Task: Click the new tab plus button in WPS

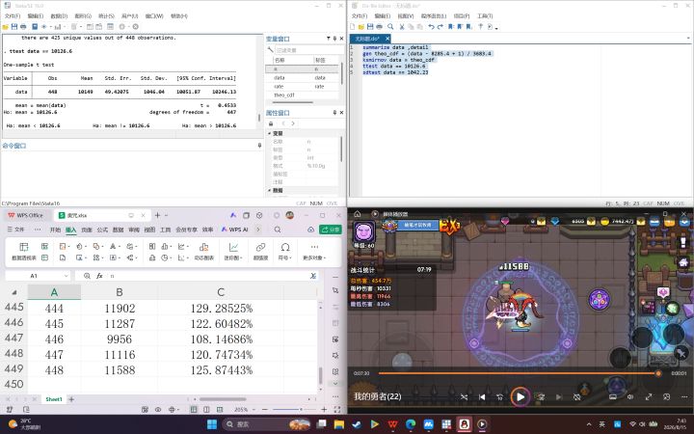Action: click(x=157, y=215)
